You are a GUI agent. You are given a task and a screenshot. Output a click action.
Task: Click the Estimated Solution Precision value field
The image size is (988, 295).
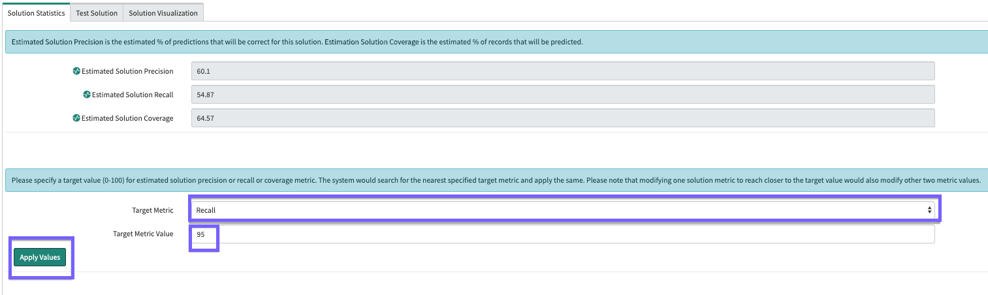coord(563,71)
